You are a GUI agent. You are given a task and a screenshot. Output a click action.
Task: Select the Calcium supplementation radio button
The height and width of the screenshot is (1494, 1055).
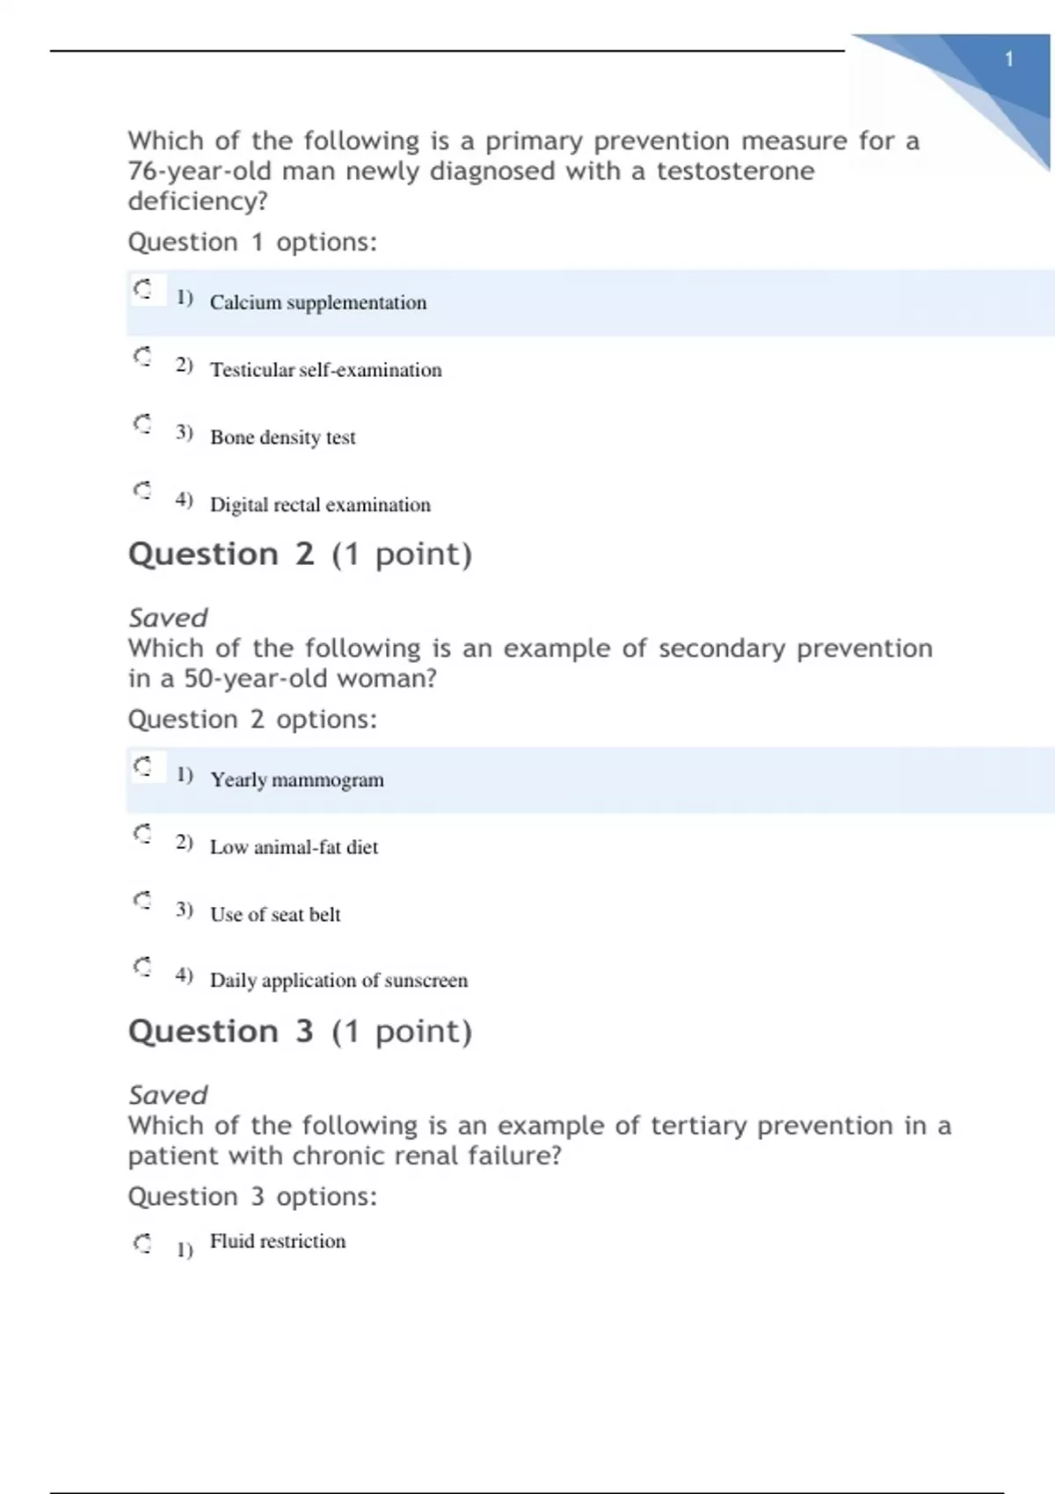142,289
